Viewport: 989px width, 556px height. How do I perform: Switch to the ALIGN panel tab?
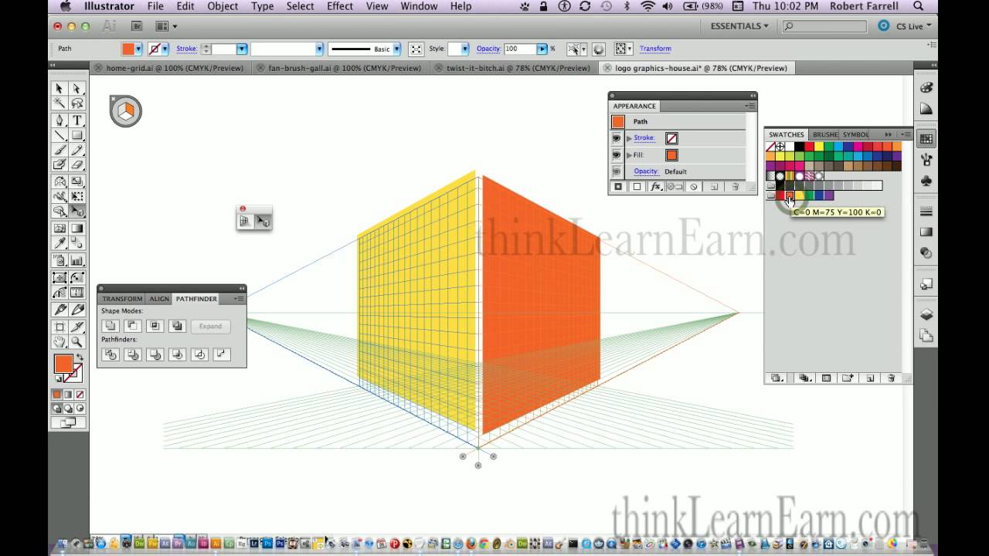click(x=158, y=299)
